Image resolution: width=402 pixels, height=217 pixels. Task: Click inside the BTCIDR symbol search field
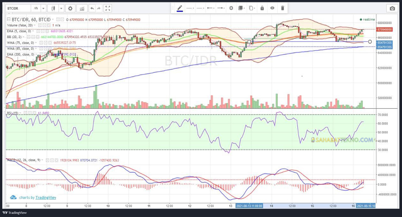[18, 8]
